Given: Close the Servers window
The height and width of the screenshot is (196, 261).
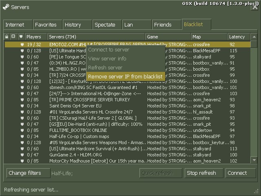Looking at the screenshot, I should [x=254, y=7].
